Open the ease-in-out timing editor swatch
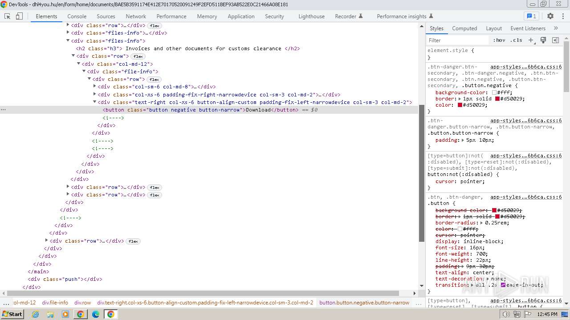Screen dimensions: 570x320 [x=503, y=285]
